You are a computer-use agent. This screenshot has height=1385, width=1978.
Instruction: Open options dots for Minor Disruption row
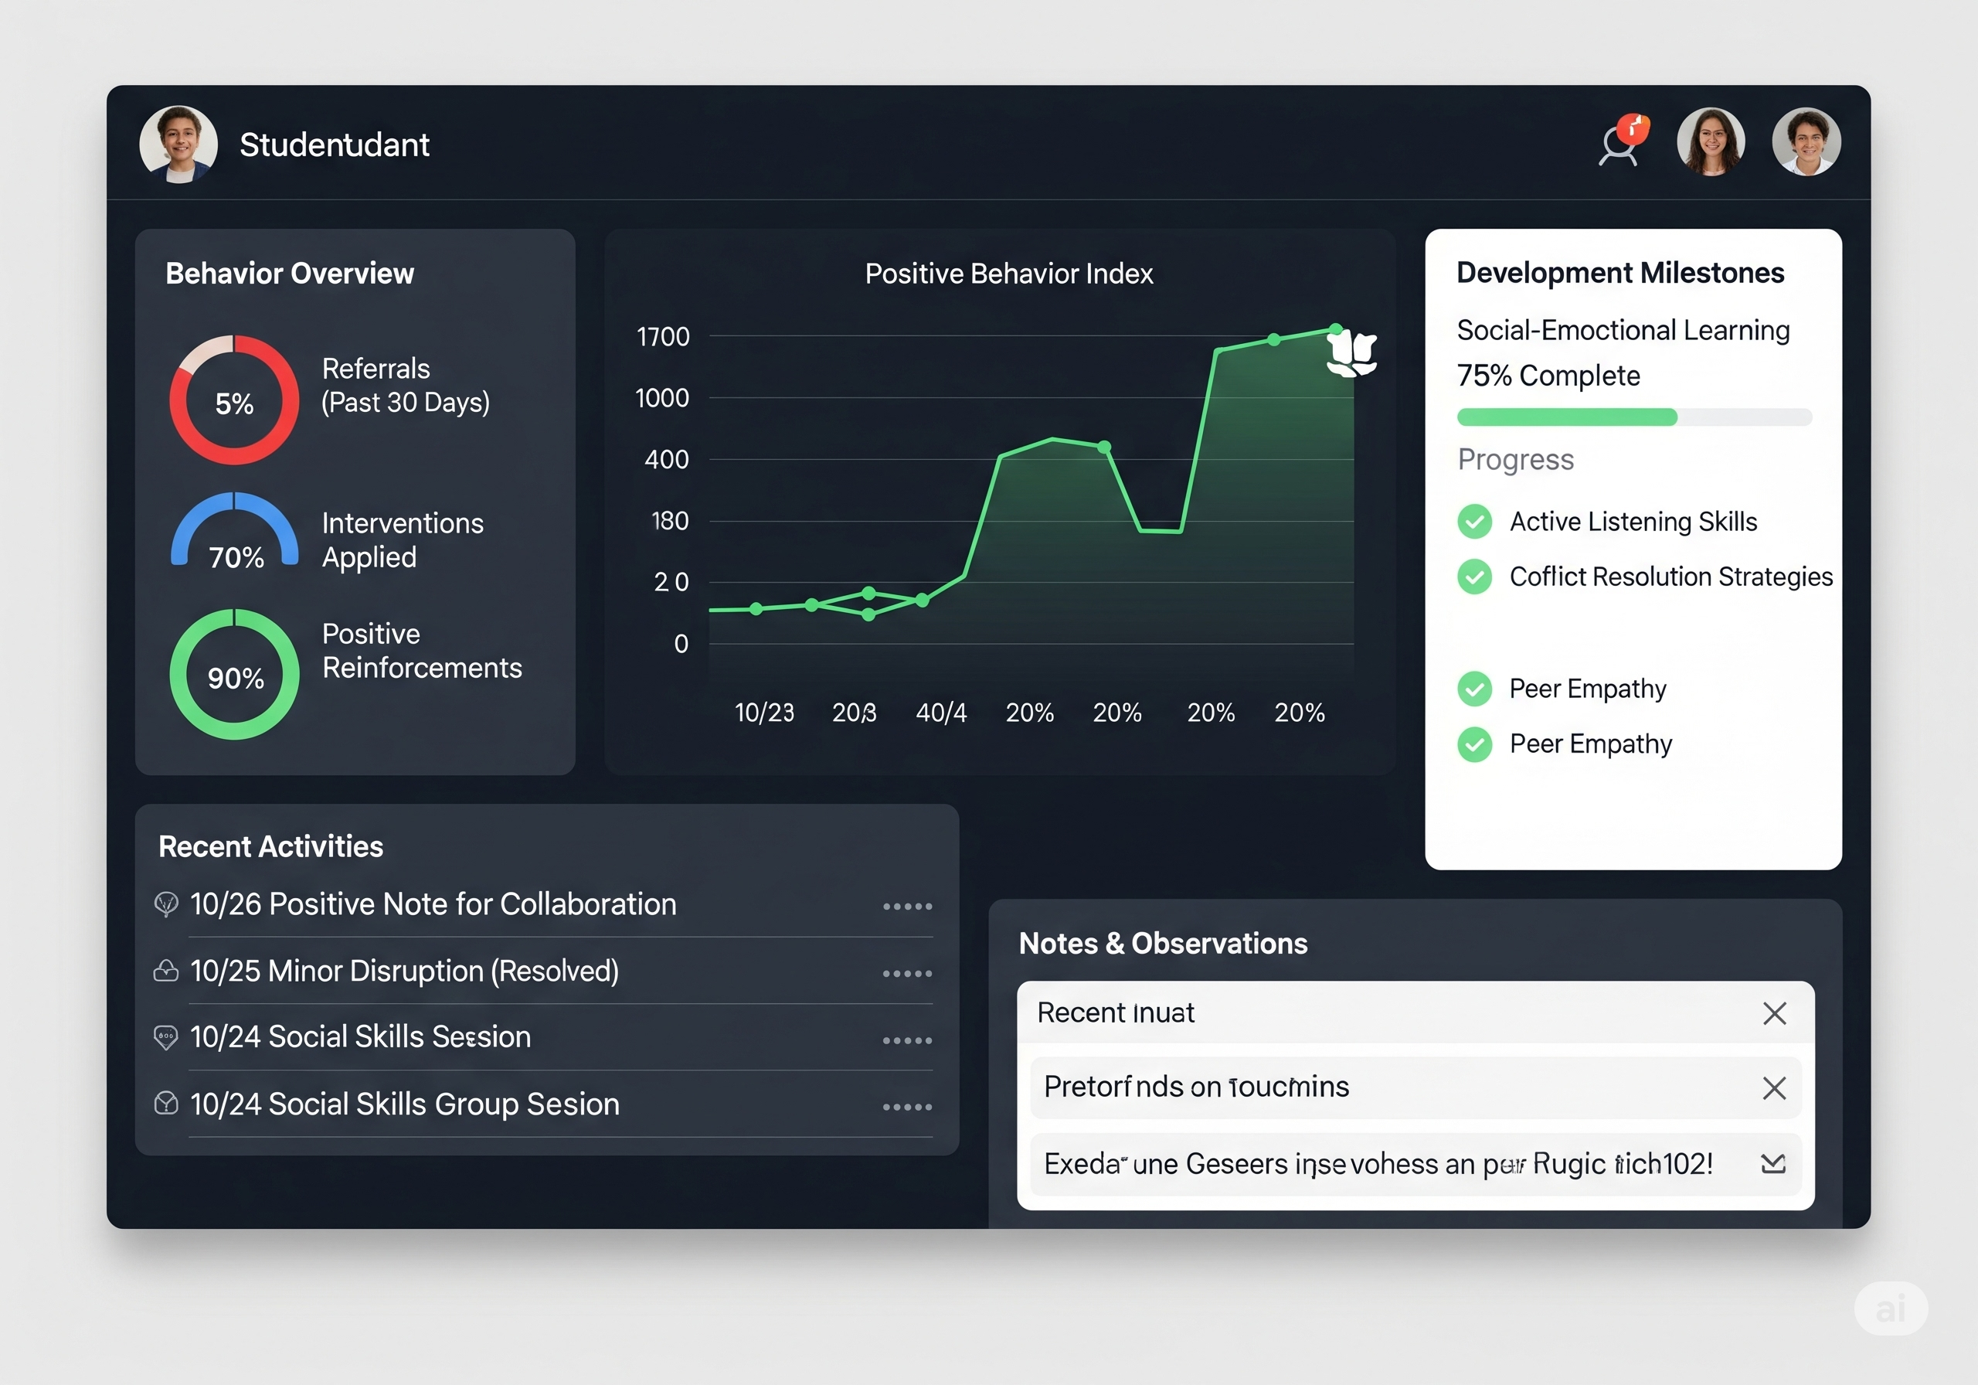click(x=907, y=974)
